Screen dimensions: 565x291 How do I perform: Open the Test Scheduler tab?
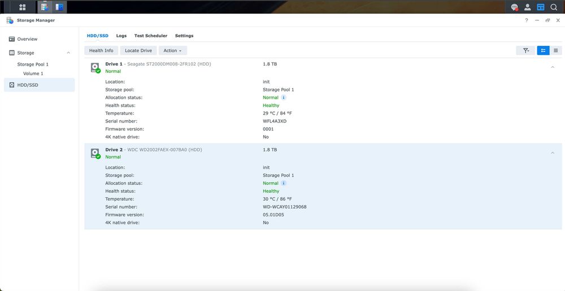click(x=151, y=36)
